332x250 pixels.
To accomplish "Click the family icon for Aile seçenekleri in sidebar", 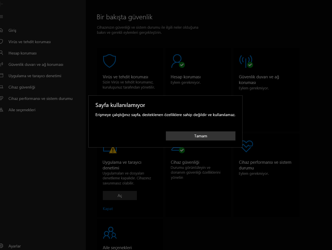I will 1,110.
